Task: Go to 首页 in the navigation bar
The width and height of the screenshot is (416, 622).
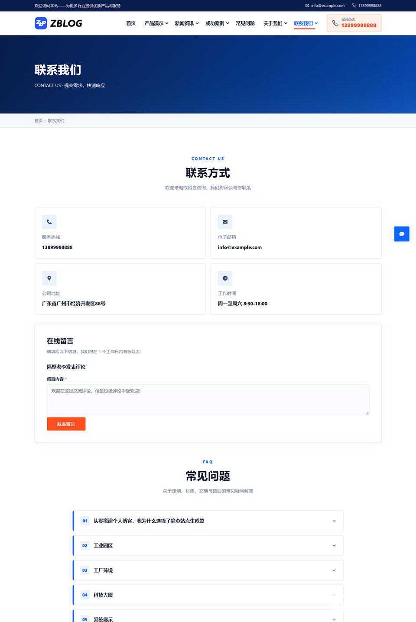Action: click(131, 23)
